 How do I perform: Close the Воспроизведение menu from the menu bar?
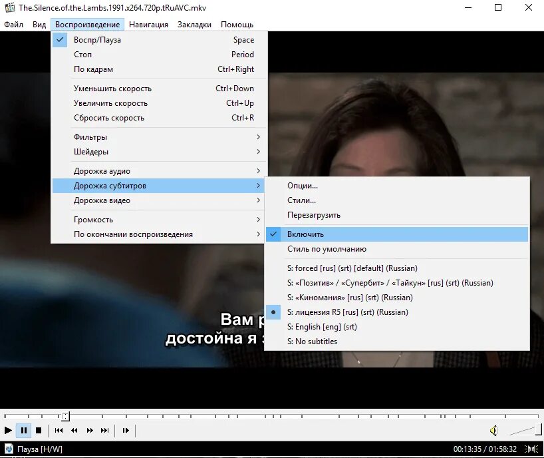coord(87,25)
